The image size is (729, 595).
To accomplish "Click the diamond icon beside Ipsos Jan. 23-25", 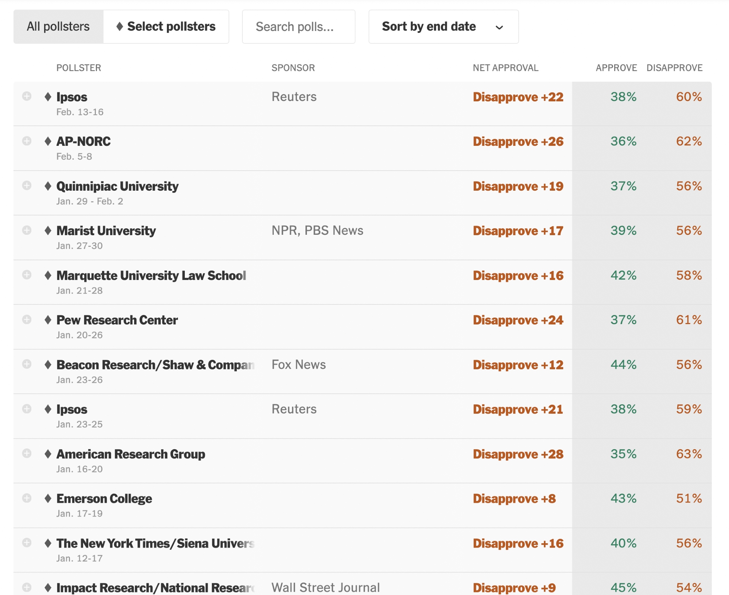I will [x=48, y=409].
